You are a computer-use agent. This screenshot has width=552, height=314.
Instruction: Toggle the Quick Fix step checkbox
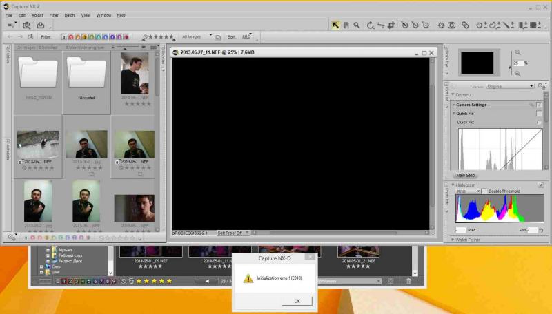point(539,114)
